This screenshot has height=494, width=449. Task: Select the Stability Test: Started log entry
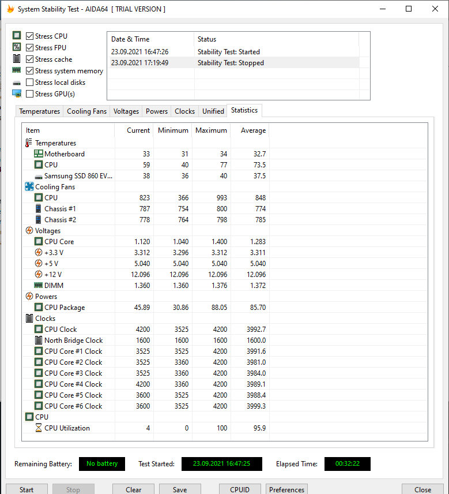(233, 52)
